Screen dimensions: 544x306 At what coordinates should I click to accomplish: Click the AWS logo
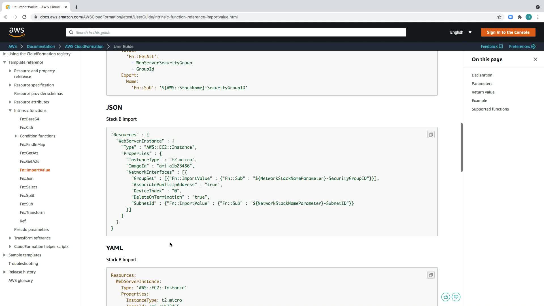tap(17, 32)
